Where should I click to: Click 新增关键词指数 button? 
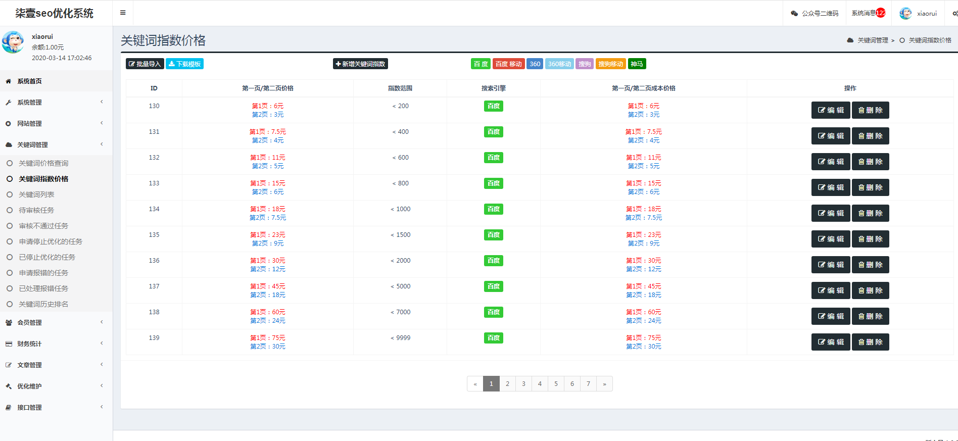pyautogui.click(x=360, y=64)
